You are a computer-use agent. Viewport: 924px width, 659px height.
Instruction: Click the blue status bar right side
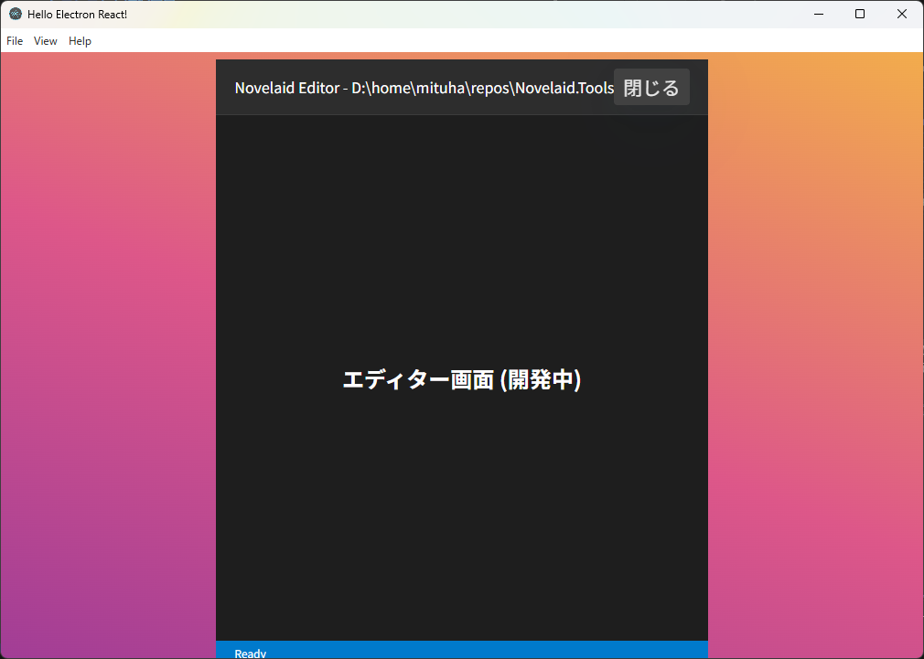pos(595,651)
